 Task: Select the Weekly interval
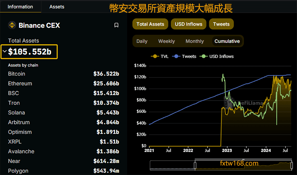166,41
